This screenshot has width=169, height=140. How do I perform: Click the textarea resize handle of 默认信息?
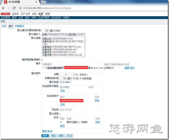pyautogui.click(x=85, y=56)
